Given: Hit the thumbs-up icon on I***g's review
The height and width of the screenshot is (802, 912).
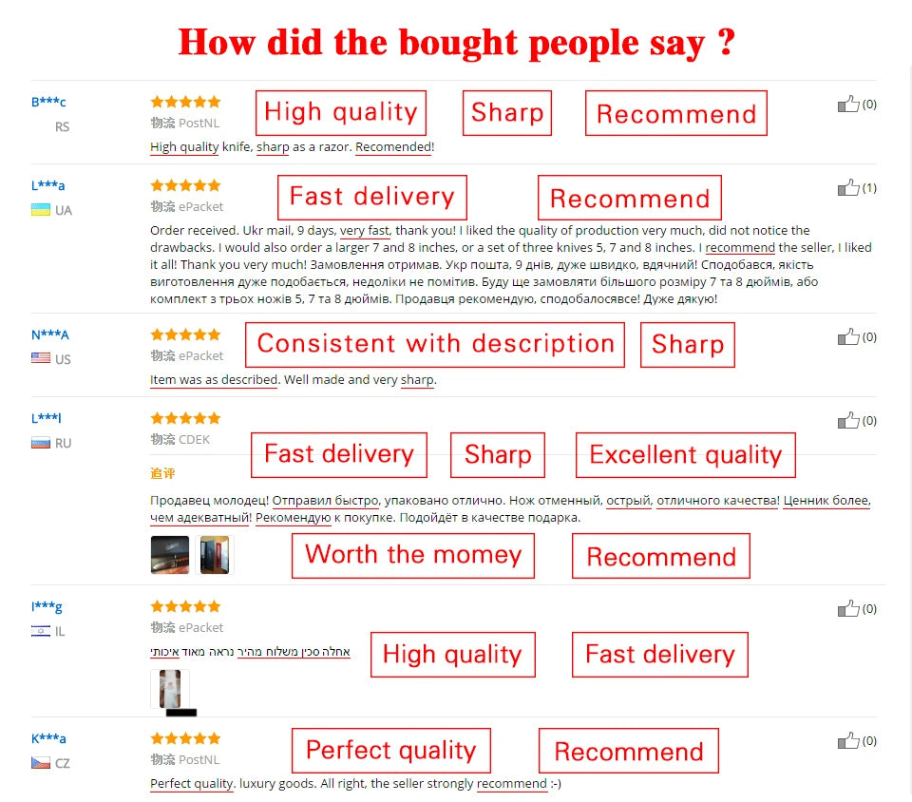Looking at the screenshot, I should tap(847, 609).
